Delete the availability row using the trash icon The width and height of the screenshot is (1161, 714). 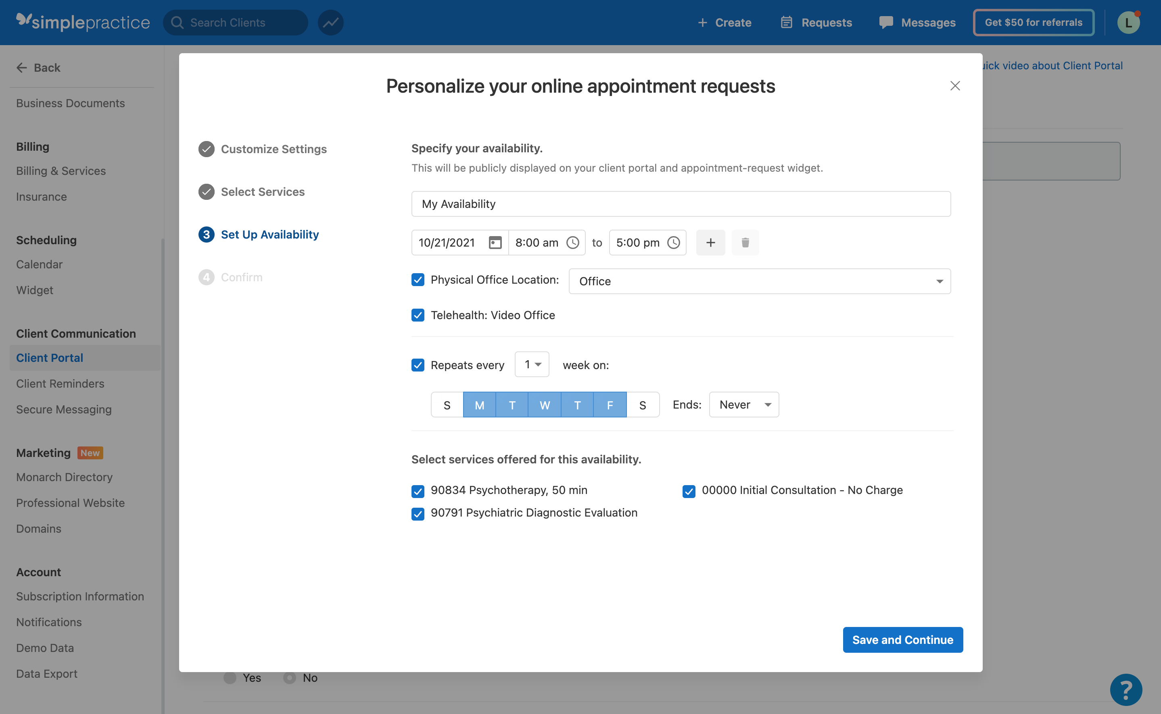[x=745, y=242]
